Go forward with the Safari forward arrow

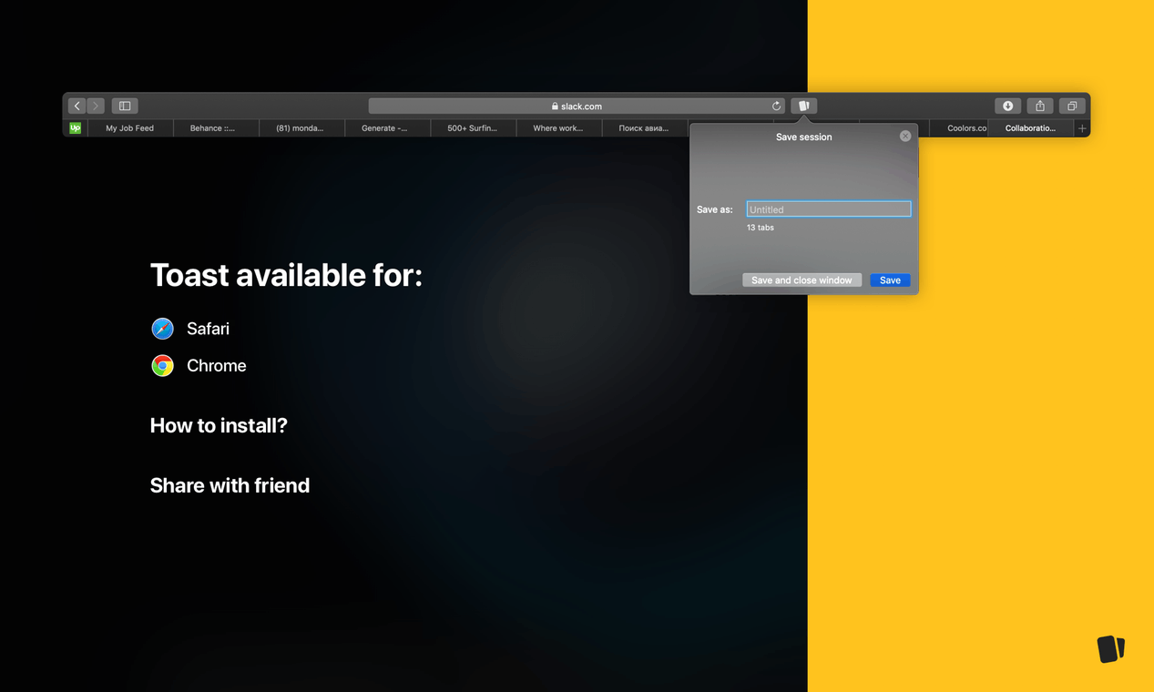[x=95, y=106]
